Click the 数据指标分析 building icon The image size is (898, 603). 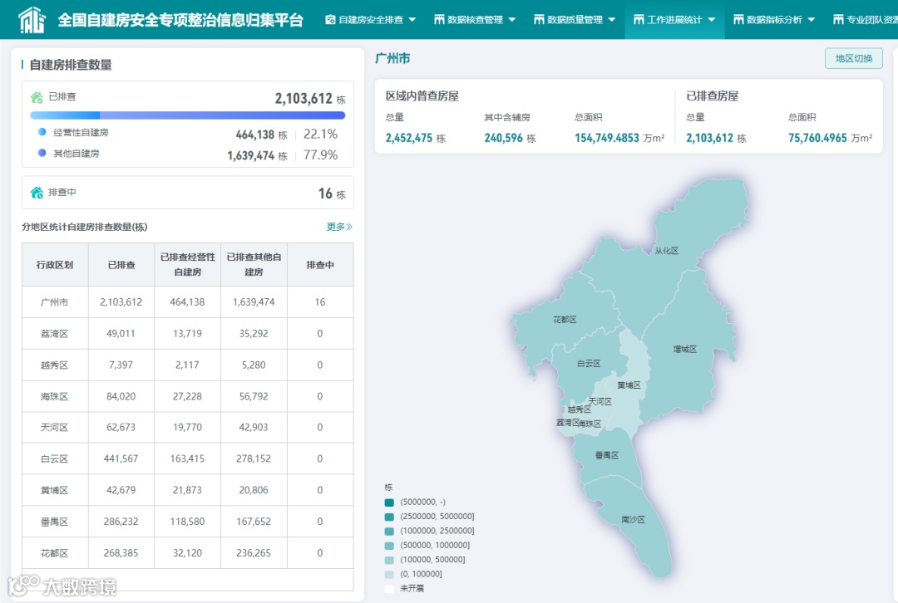[x=738, y=20]
